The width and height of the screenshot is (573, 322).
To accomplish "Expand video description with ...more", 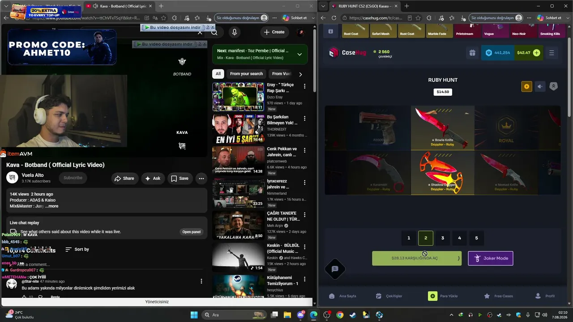I will 51,206.
